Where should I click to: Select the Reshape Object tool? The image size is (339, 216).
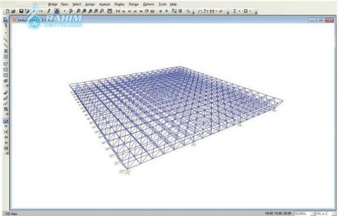point(6,25)
